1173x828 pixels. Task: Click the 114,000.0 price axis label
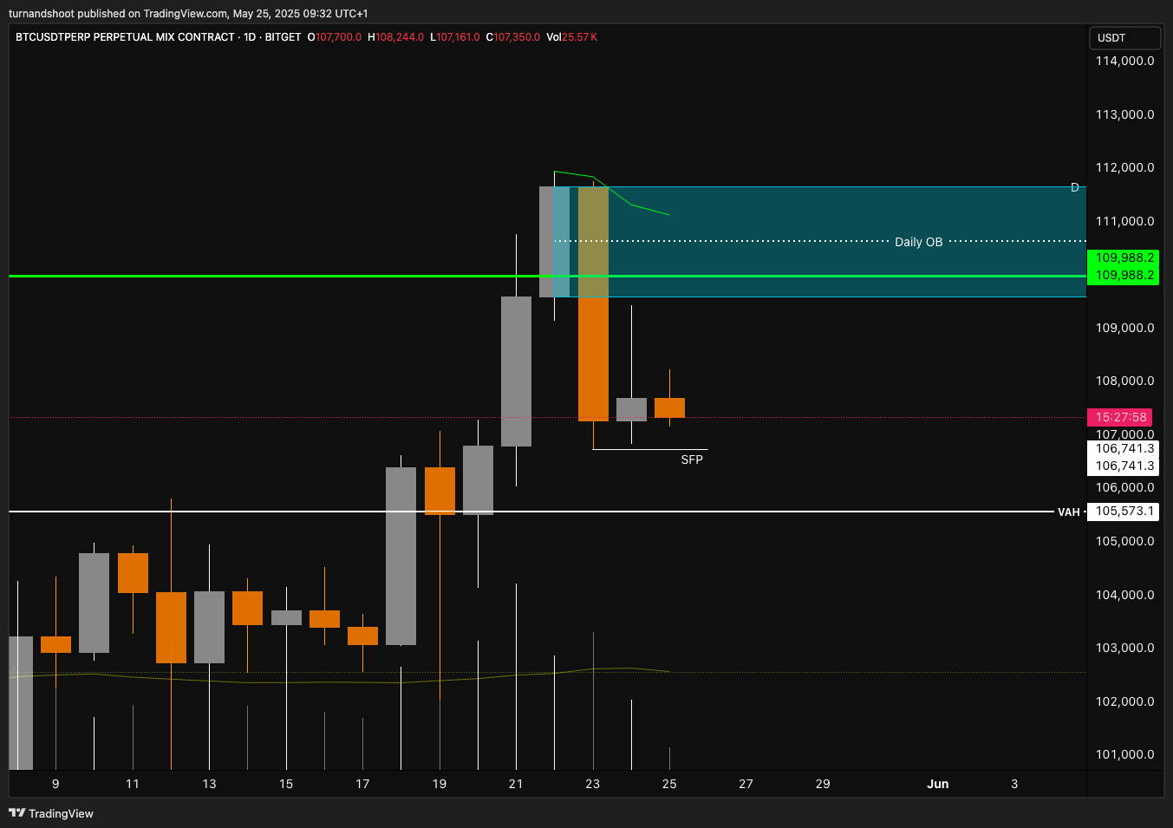(1124, 61)
